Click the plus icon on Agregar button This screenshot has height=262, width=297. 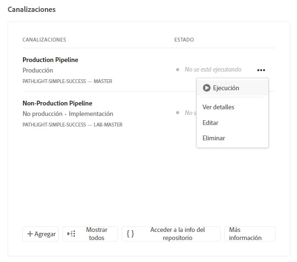coord(30,234)
